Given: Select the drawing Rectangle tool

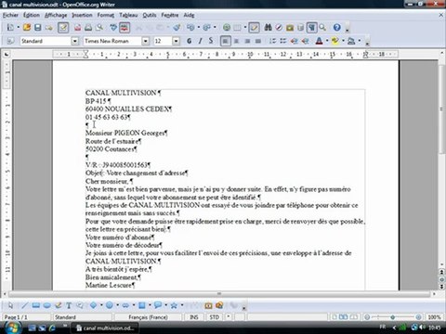Looking at the screenshot, I should pos(36,305).
